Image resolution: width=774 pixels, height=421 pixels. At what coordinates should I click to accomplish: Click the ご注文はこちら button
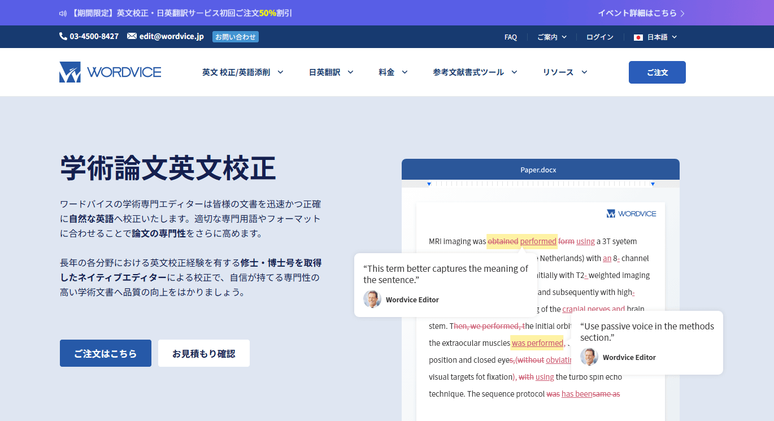coord(106,353)
